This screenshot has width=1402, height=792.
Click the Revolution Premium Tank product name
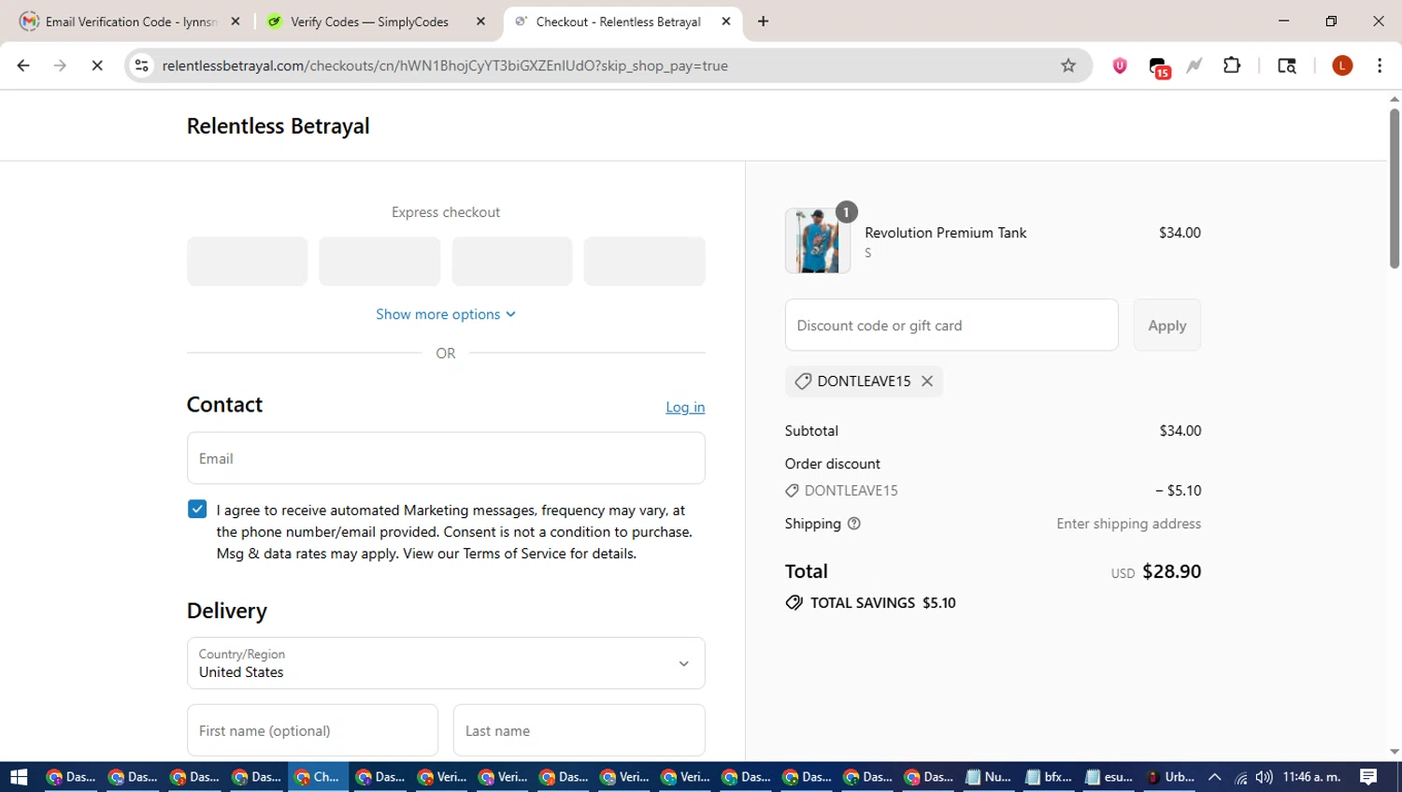coord(946,233)
